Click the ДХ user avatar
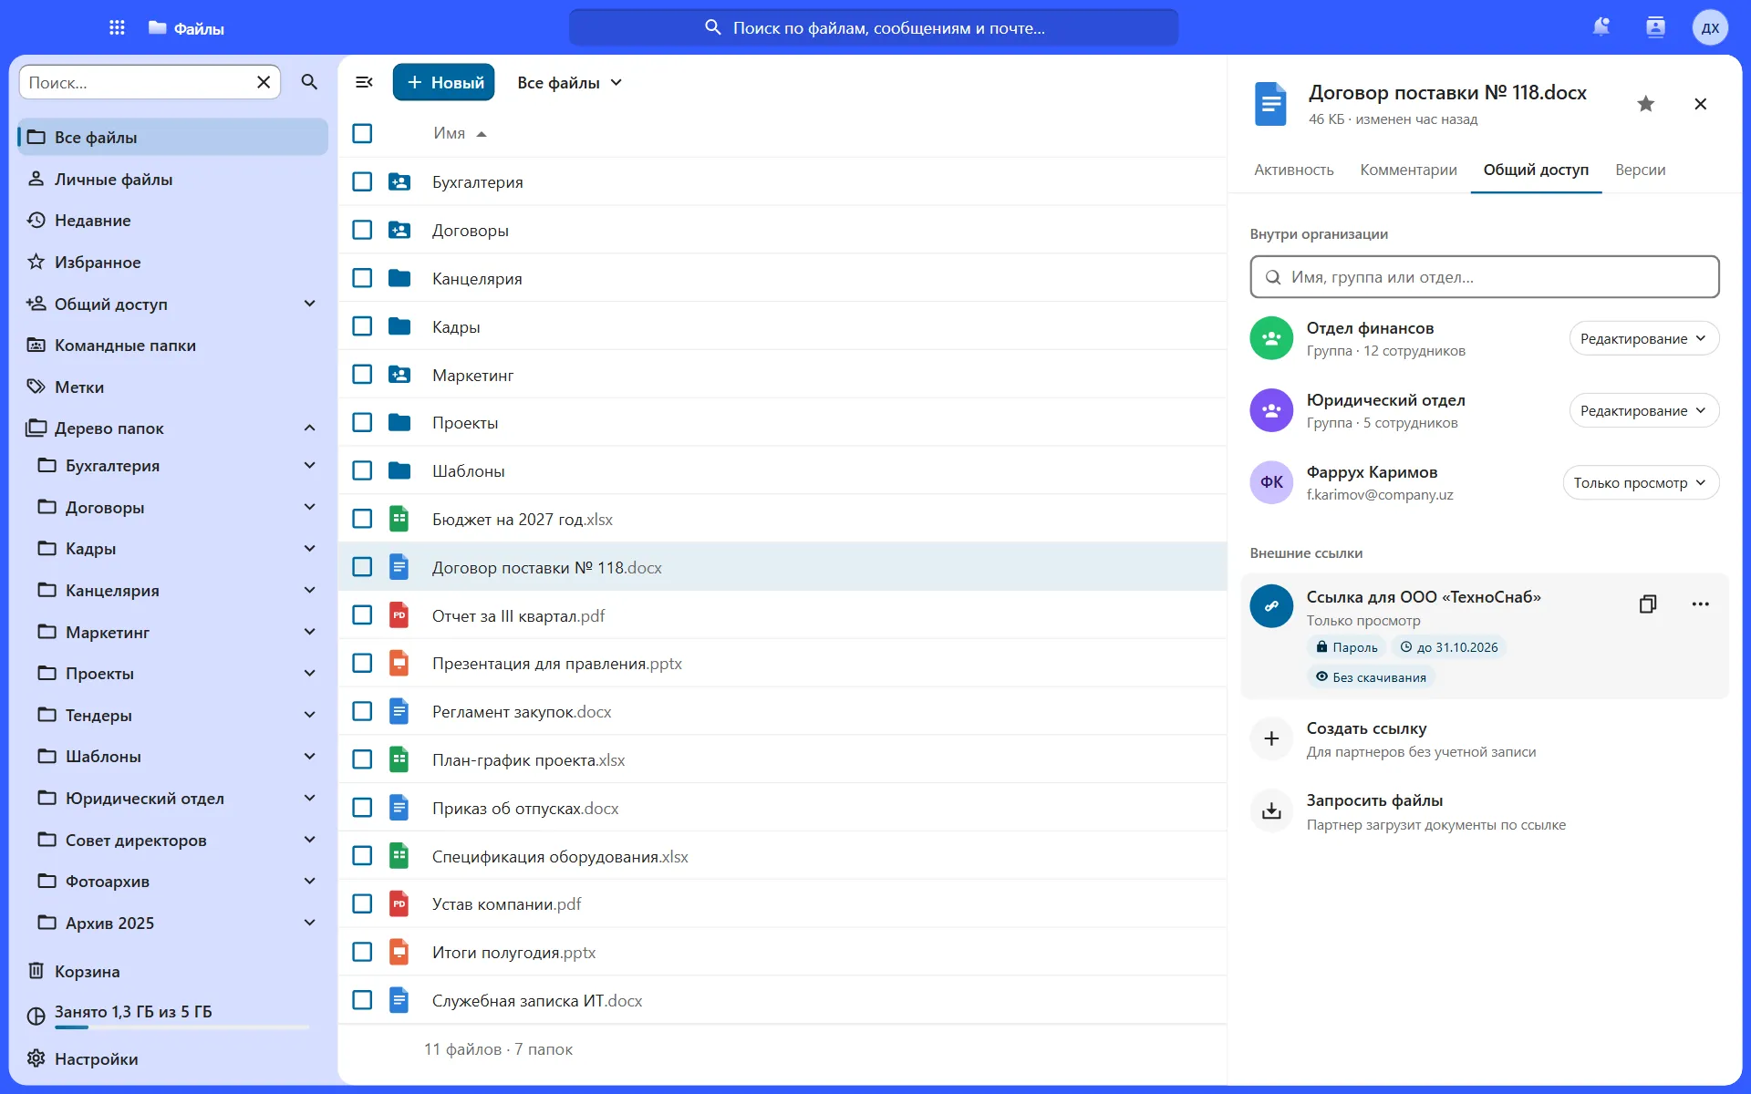Viewport: 1751px width, 1094px height. (x=1710, y=27)
